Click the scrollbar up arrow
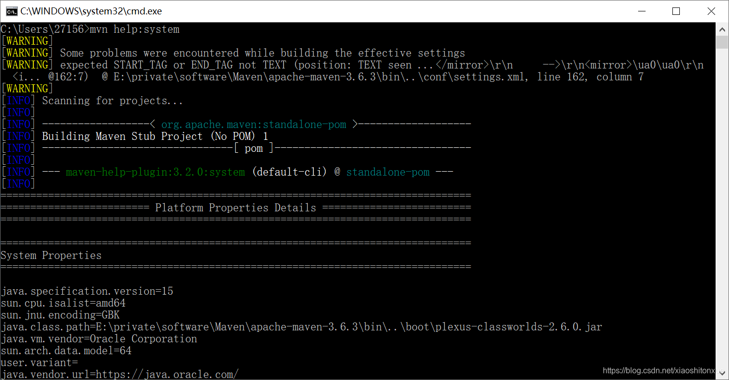The image size is (729, 380). coord(722,29)
